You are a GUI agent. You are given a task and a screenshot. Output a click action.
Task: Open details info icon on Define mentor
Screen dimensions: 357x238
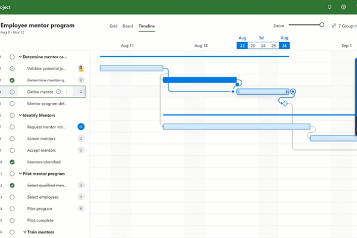pyautogui.click(x=58, y=92)
